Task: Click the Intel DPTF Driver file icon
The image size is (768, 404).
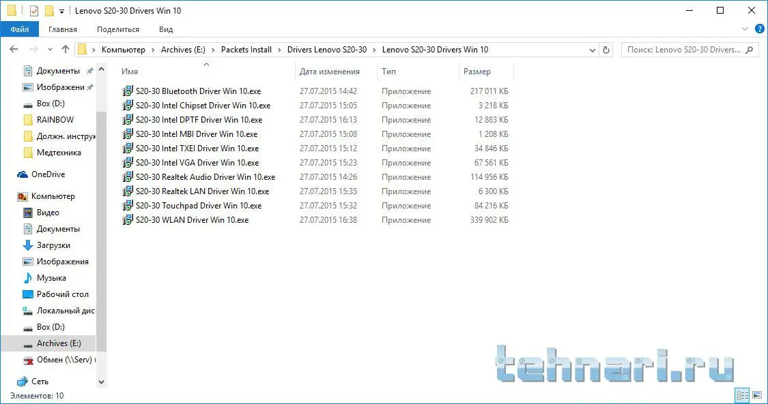Action: tap(128, 120)
